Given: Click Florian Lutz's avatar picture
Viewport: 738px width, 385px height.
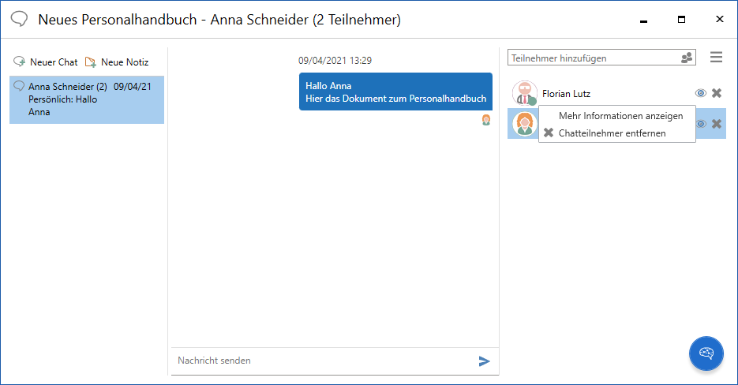Looking at the screenshot, I should point(524,93).
